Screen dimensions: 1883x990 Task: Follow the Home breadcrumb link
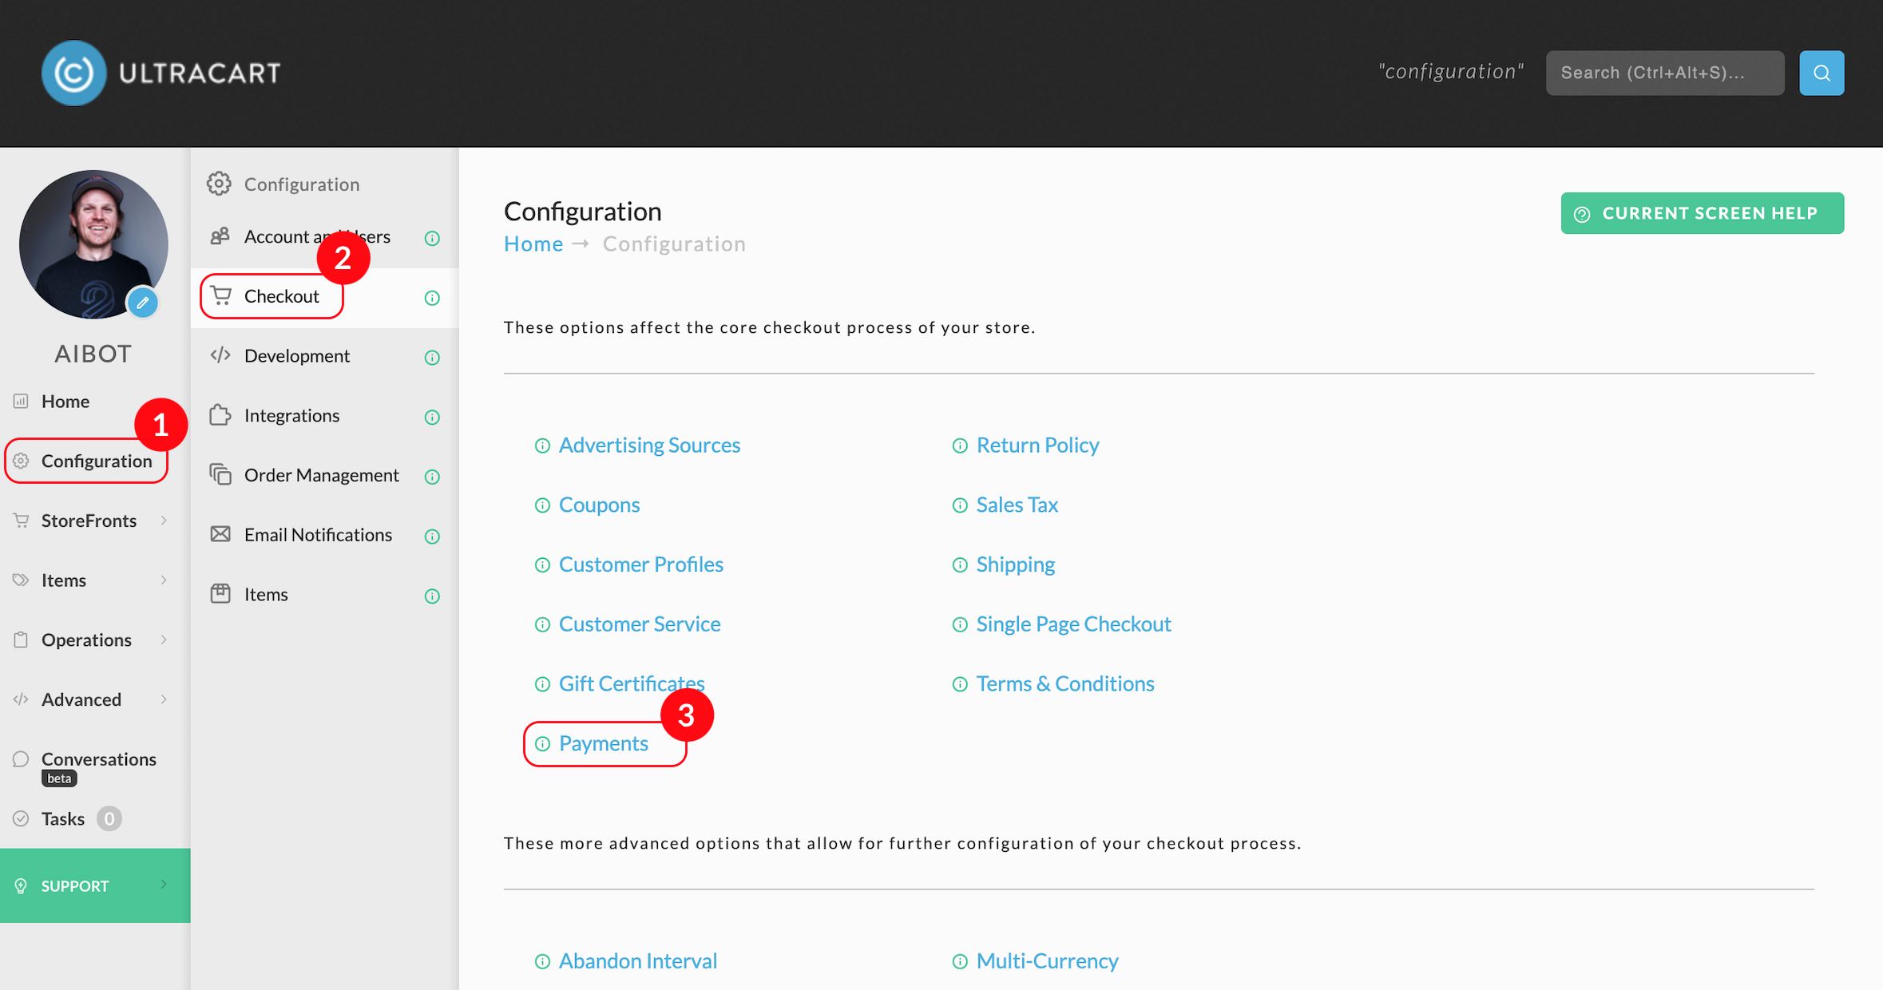pyautogui.click(x=533, y=244)
